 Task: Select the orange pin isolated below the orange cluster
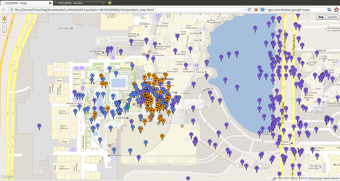tap(162, 137)
